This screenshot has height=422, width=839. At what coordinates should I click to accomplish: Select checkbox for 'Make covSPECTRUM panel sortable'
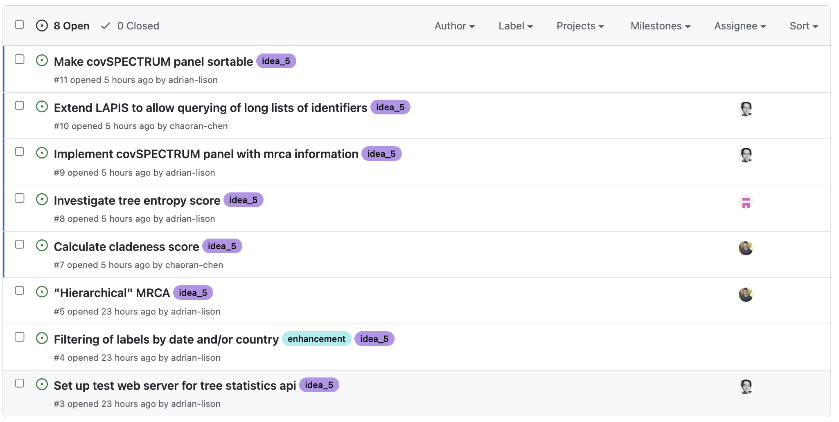pyautogui.click(x=20, y=59)
